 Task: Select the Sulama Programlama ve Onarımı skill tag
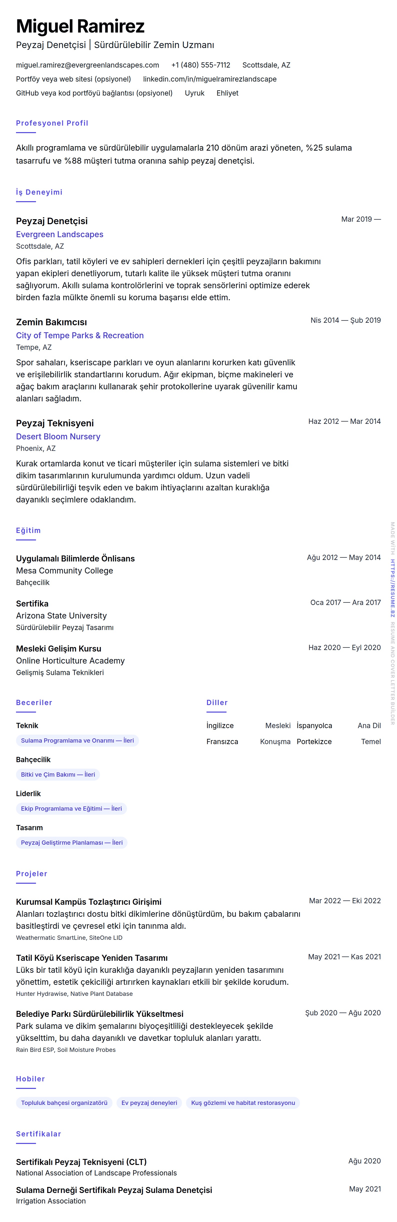click(x=77, y=741)
